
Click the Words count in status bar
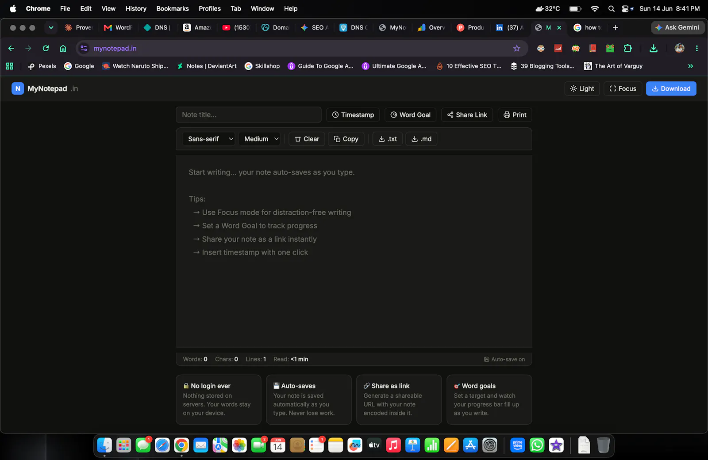(x=195, y=359)
